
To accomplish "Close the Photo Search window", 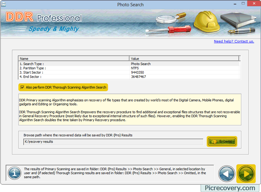I will point(254,3).
